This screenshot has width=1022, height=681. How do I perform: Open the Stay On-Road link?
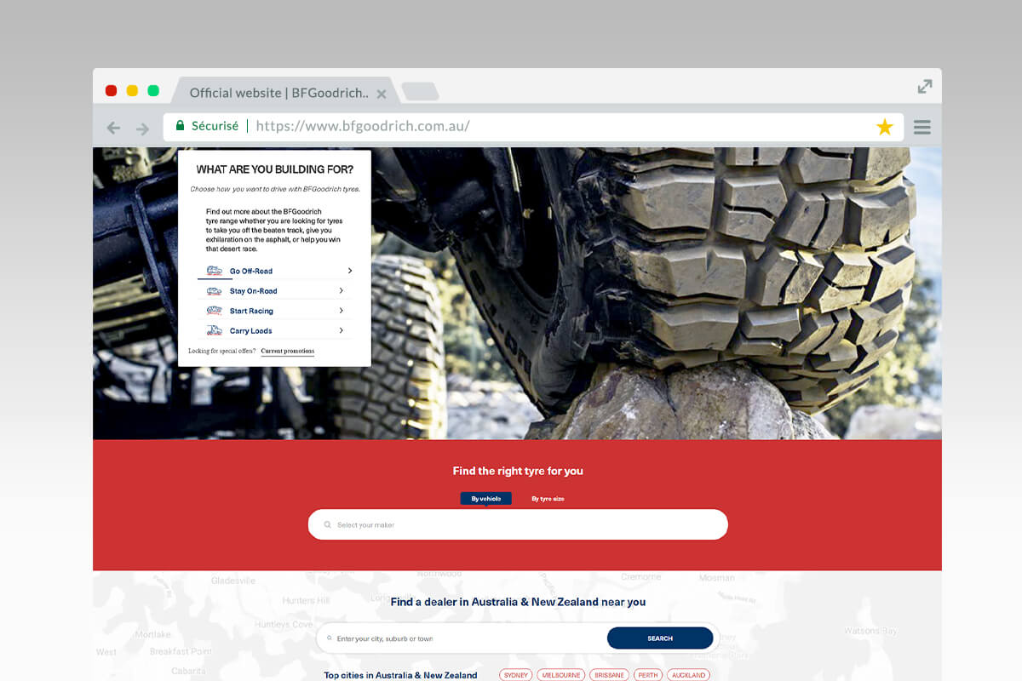(254, 291)
